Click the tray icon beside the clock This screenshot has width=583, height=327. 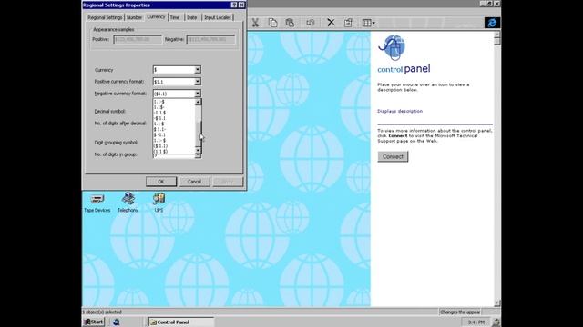(496, 322)
